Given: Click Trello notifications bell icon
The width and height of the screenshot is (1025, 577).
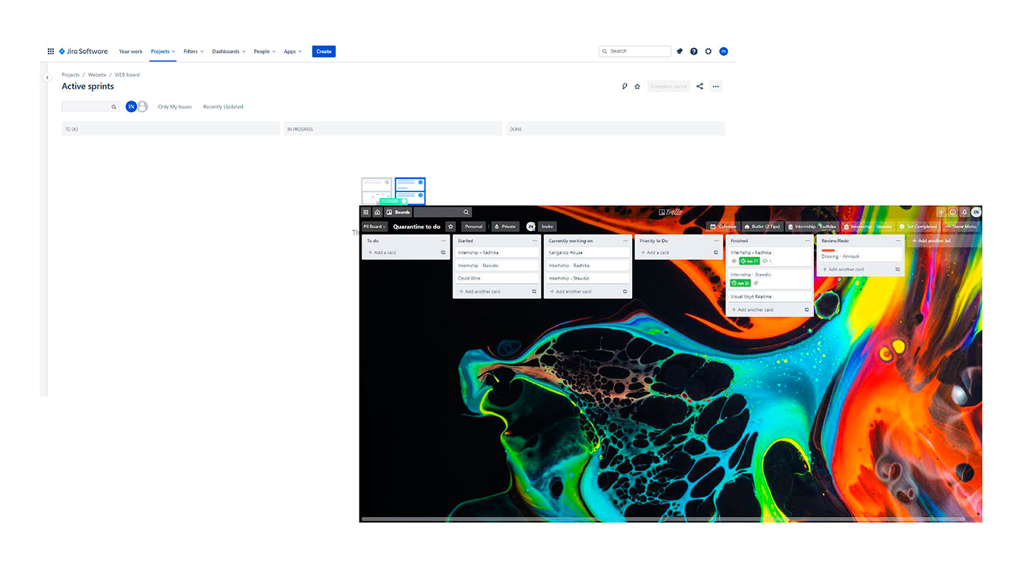Looking at the screenshot, I should (x=964, y=213).
